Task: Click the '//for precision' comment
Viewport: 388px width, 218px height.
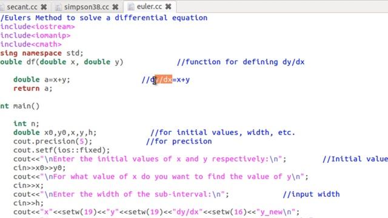Action: coord(179,141)
